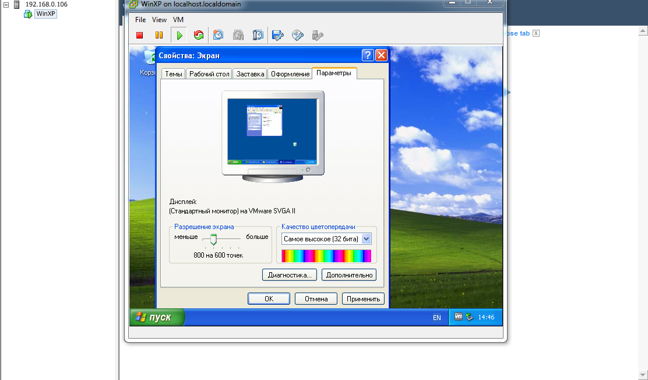This screenshot has width=648, height=380.
Task: Click the WinXP VM icon in the inventory tree
Action: [28, 14]
